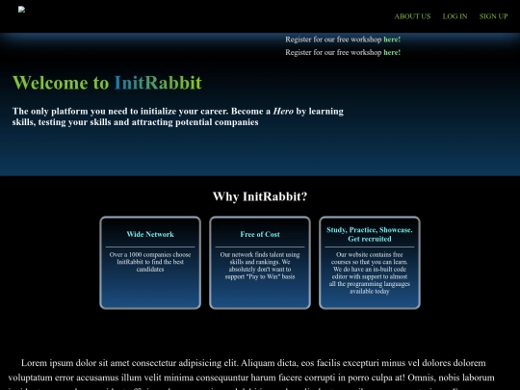
Task: Click text 'Our website contains free courses'
Action: click(370, 258)
